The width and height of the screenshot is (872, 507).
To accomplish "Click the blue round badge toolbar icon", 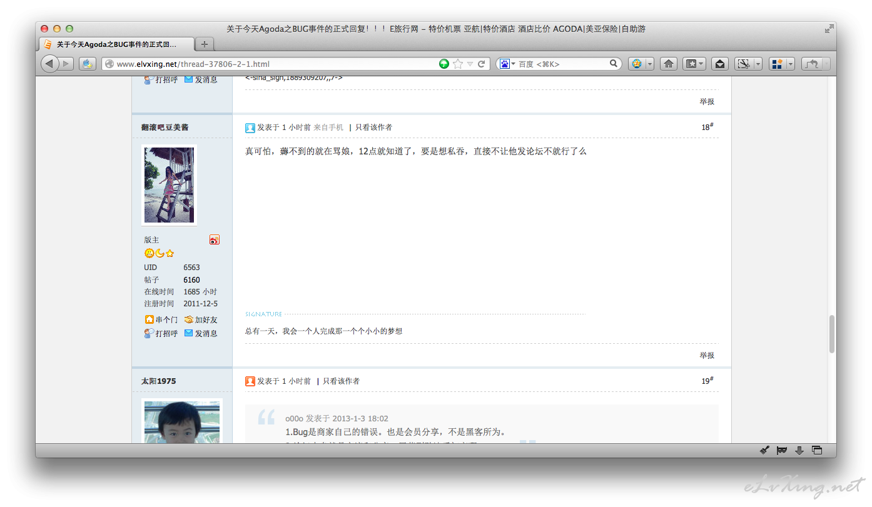I will click(637, 64).
